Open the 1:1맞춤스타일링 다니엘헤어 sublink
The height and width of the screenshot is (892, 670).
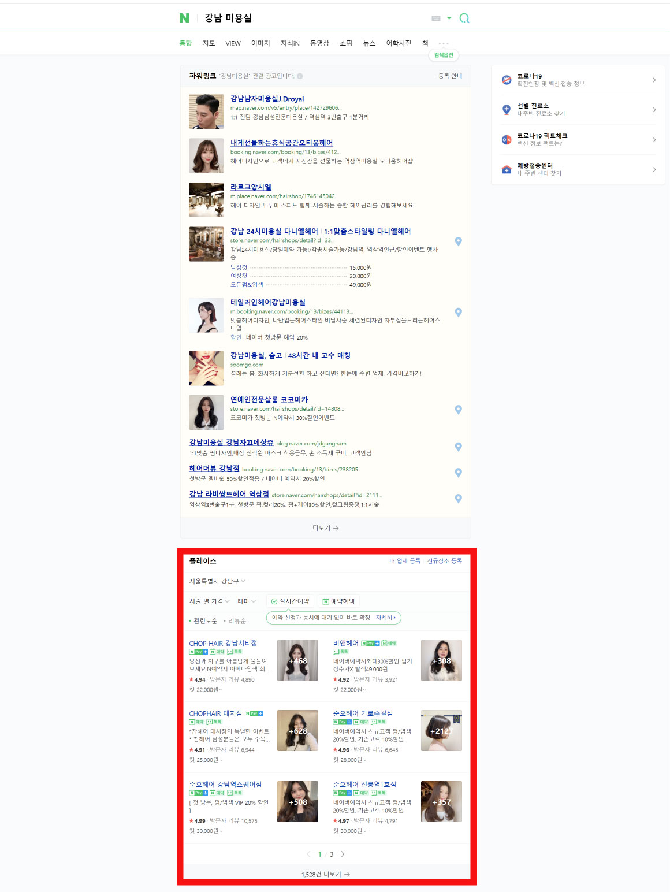pos(367,231)
